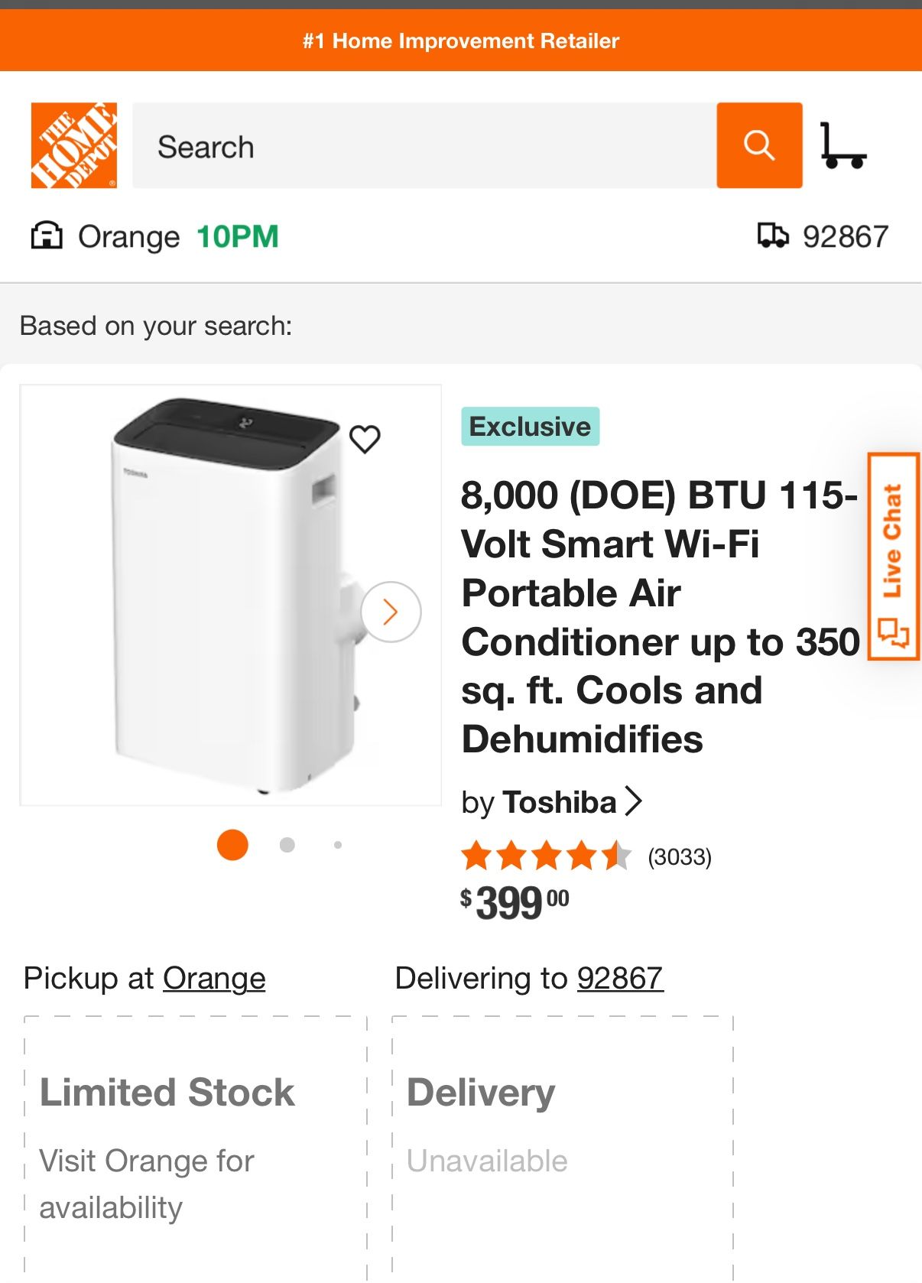Open Live Chat side tab
The height and width of the screenshot is (1283, 922).
(x=893, y=557)
